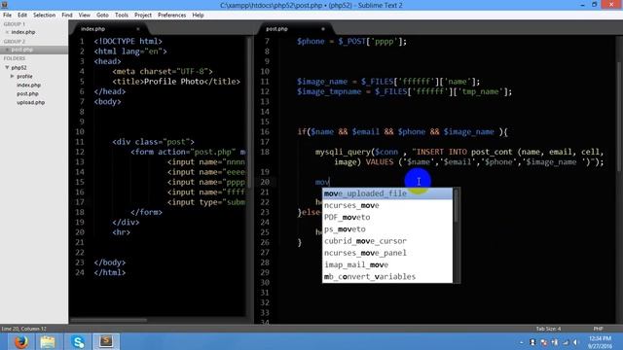The image size is (623, 350).
Task: Choose move_uploaded_file from autocomplete
Action: pos(387,193)
